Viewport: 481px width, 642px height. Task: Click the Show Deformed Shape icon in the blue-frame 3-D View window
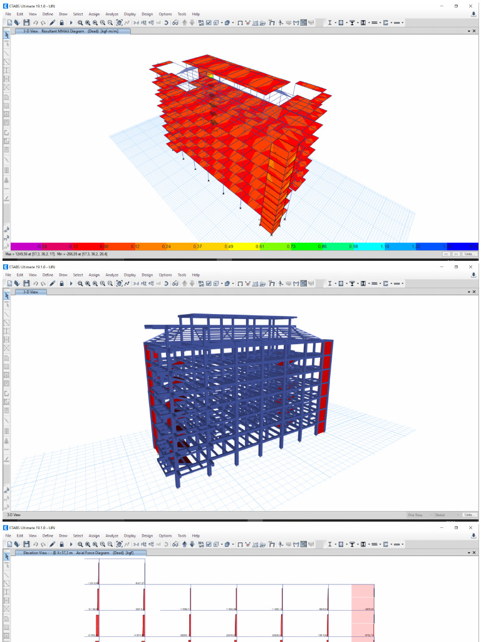(247, 283)
